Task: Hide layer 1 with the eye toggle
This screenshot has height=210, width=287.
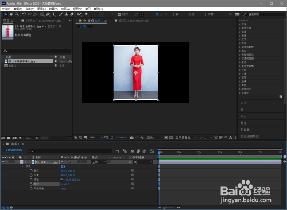Action: pyautogui.click(x=3, y=162)
